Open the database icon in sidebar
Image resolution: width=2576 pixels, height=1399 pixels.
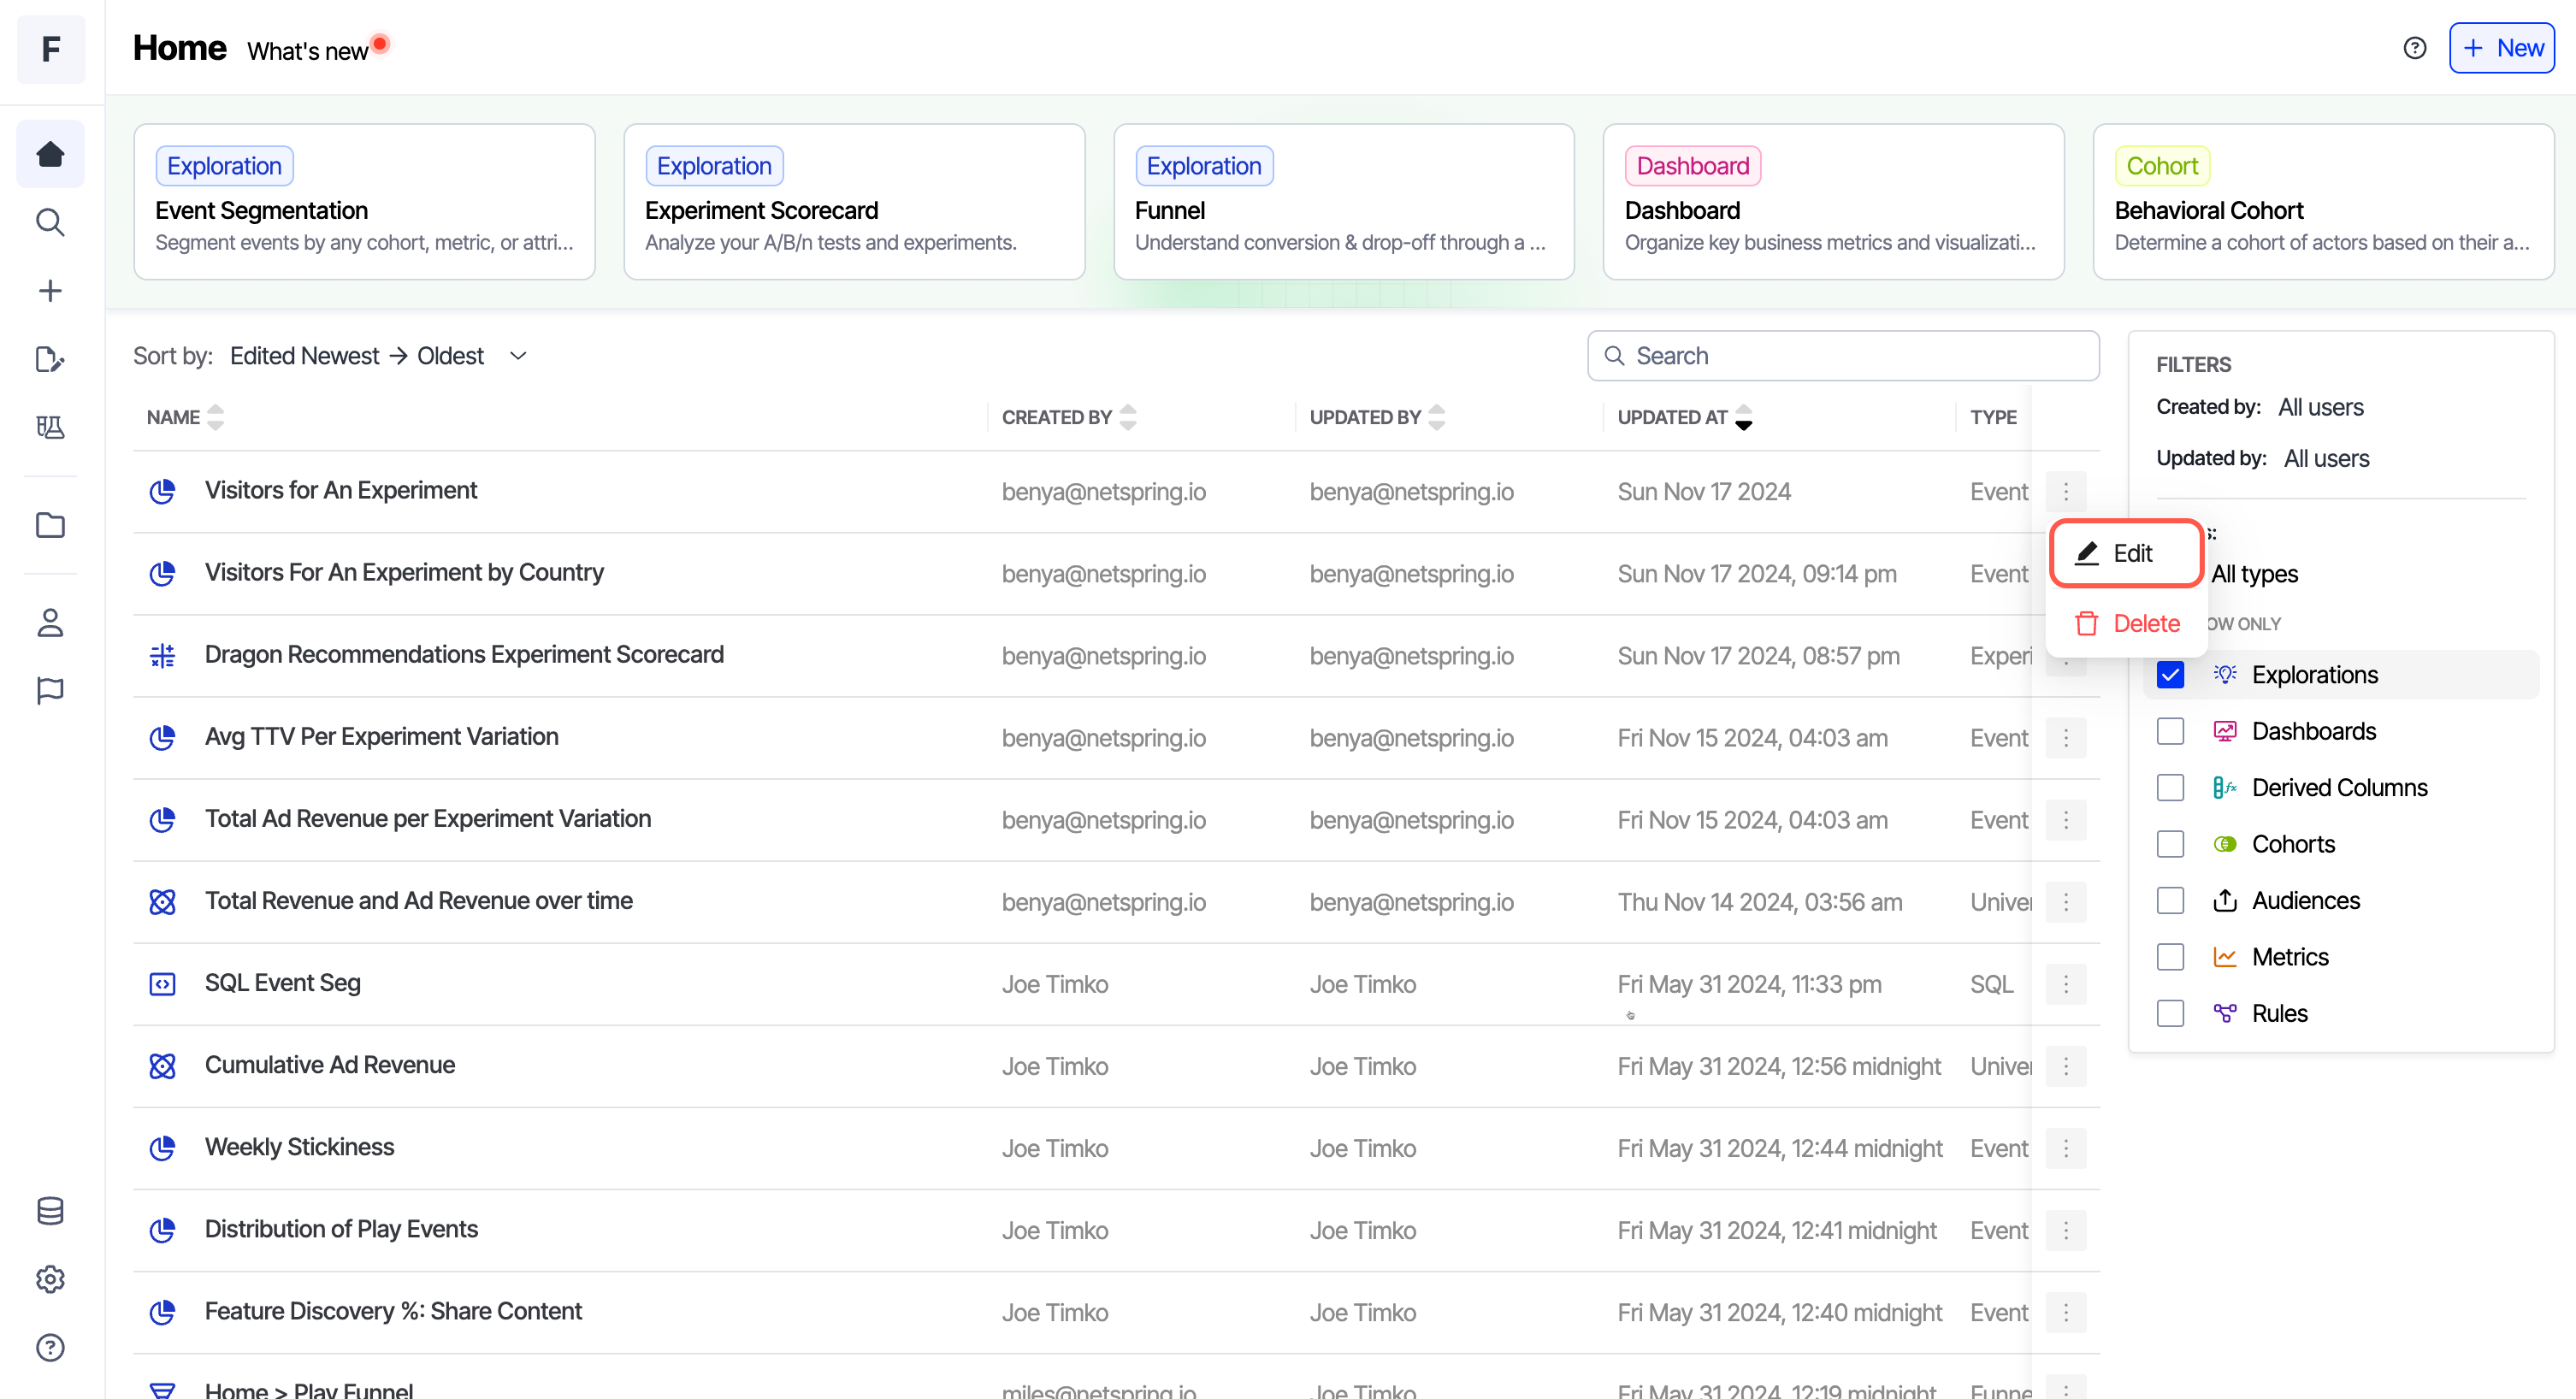pos(50,1211)
